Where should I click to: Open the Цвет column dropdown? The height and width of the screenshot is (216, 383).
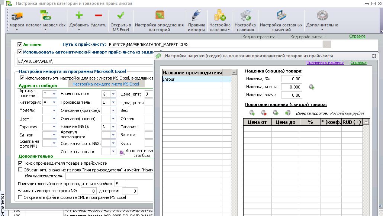pyautogui.click(x=54, y=119)
